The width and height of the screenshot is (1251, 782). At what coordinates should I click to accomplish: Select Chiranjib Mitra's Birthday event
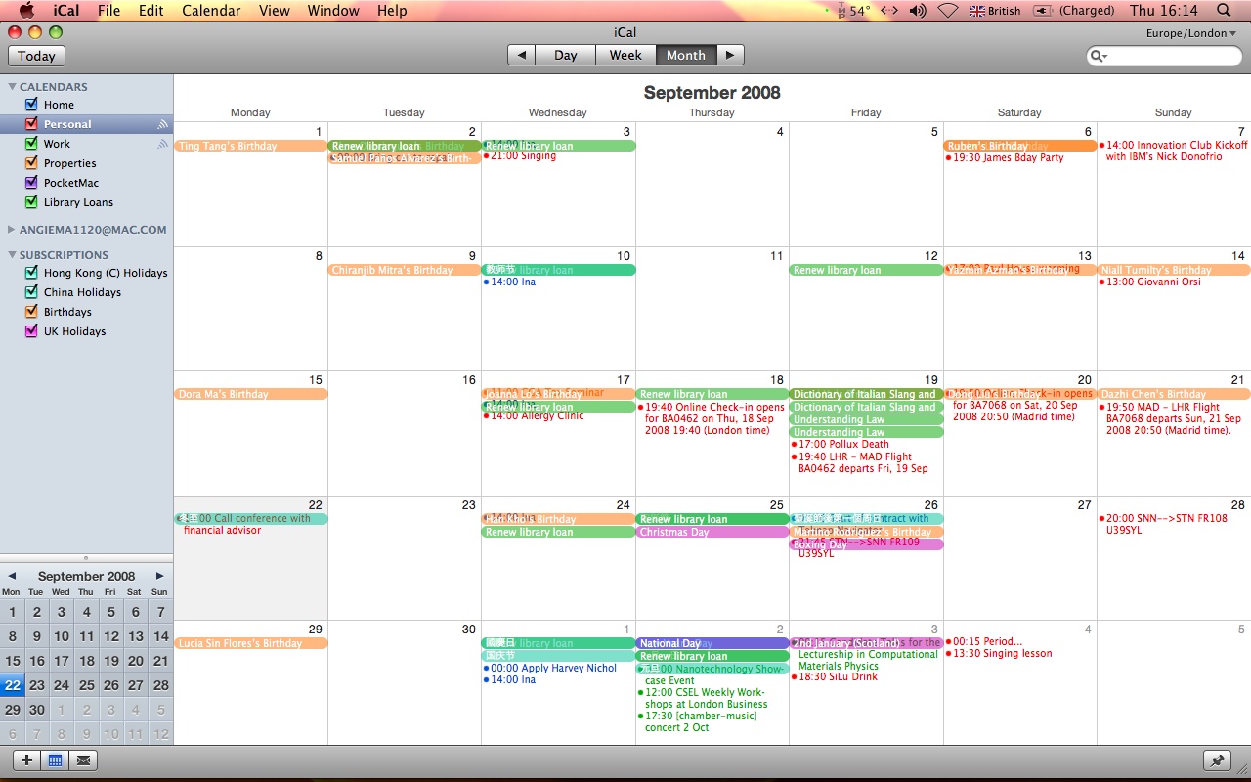pyautogui.click(x=405, y=270)
